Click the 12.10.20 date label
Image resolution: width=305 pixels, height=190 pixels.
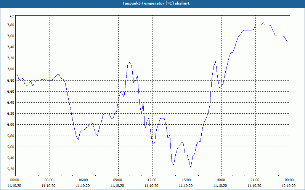[x=289, y=186]
